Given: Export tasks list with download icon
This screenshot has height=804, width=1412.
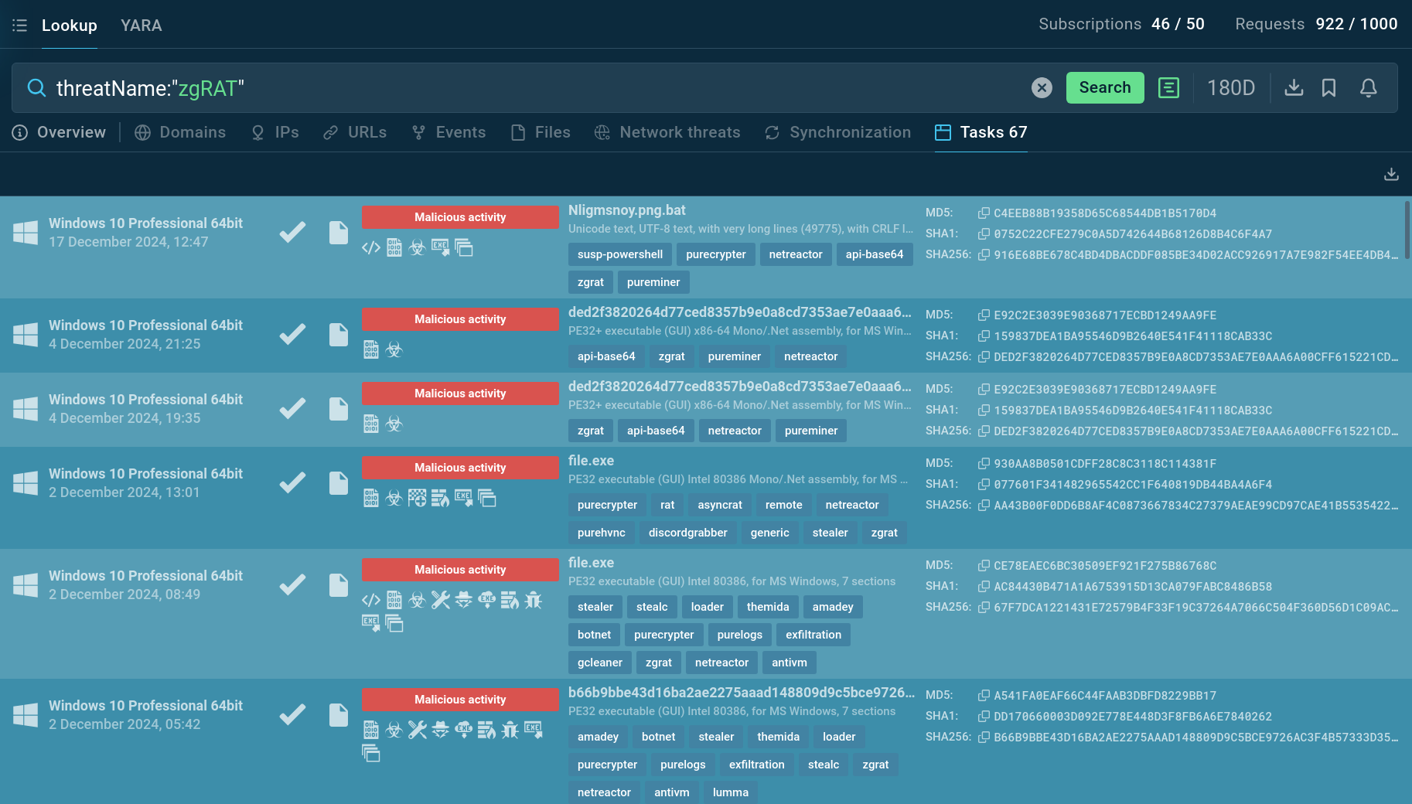Looking at the screenshot, I should [1391, 174].
